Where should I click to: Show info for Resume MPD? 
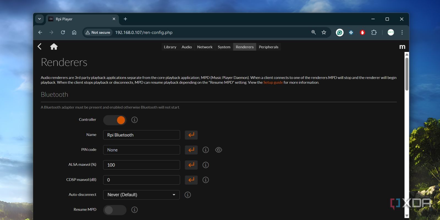point(134,210)
